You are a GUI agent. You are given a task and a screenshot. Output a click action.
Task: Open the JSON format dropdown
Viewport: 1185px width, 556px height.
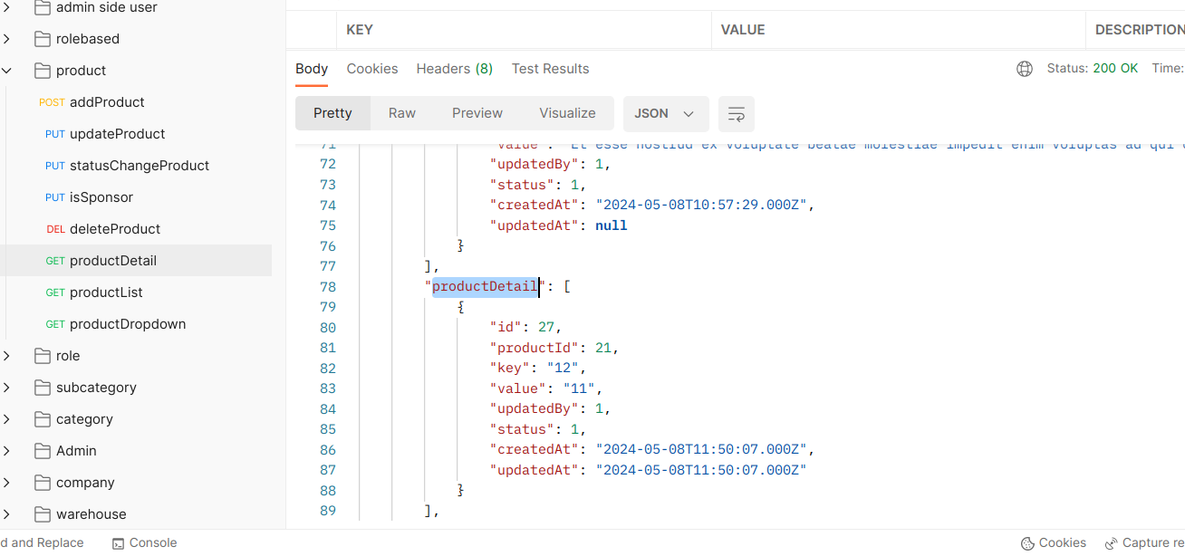click(664, 114)
